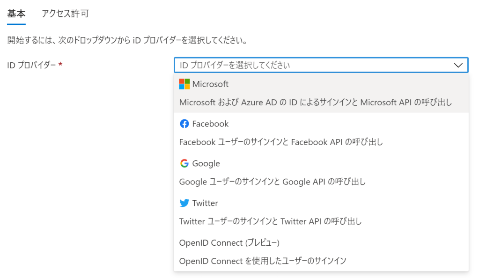Click Microsoft および Azure AD description text
This screenshot has height=278, width=479.
click(316, 102)
